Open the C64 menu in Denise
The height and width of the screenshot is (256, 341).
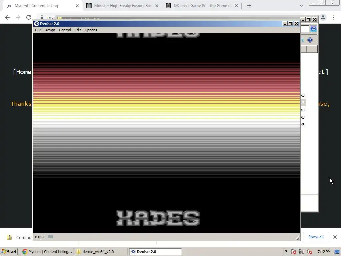(x=38, y=30)
